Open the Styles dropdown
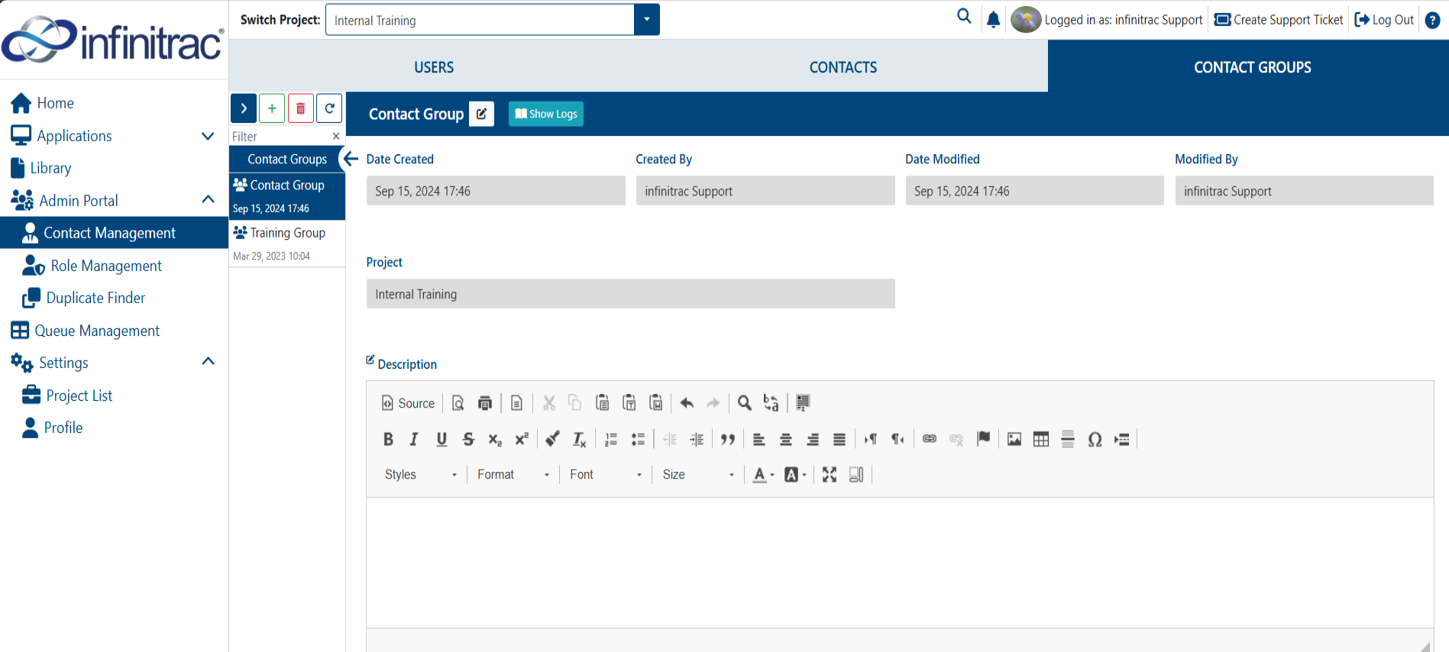This screenshot has height=652, width=1449. (421, 475)
